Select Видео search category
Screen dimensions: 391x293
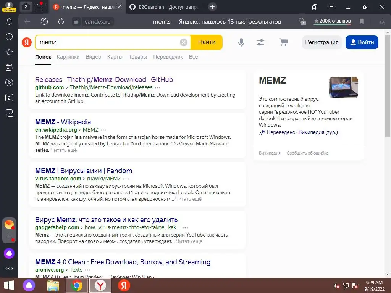pos(93,57)
